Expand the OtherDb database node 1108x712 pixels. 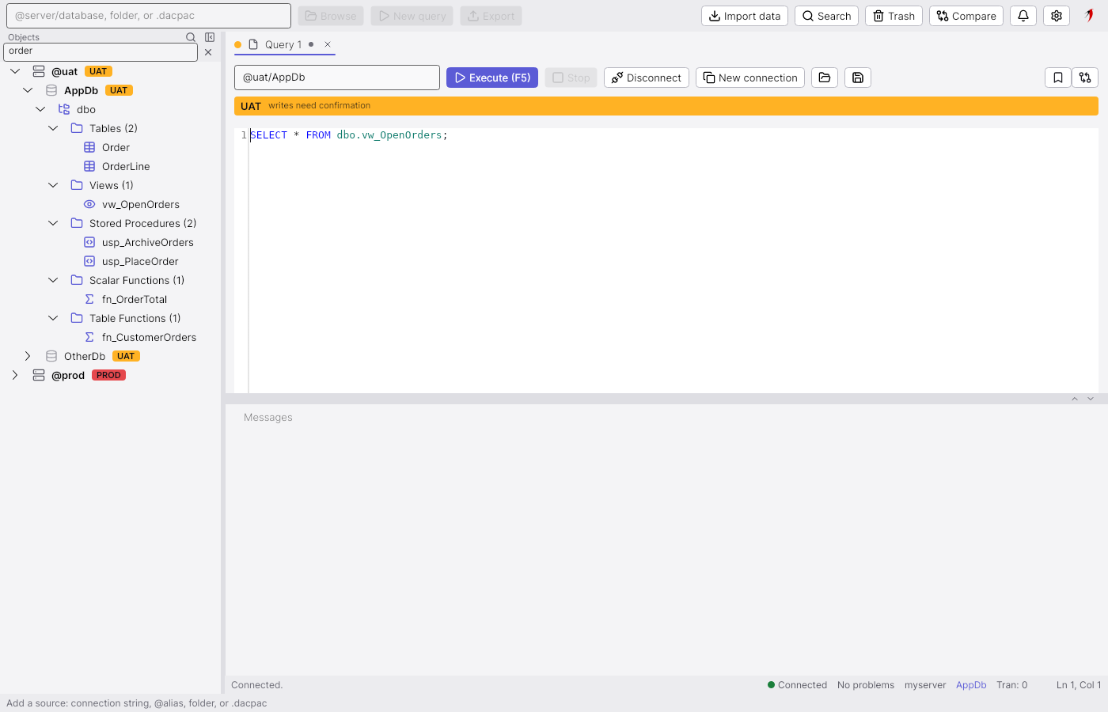coord(28,356)
